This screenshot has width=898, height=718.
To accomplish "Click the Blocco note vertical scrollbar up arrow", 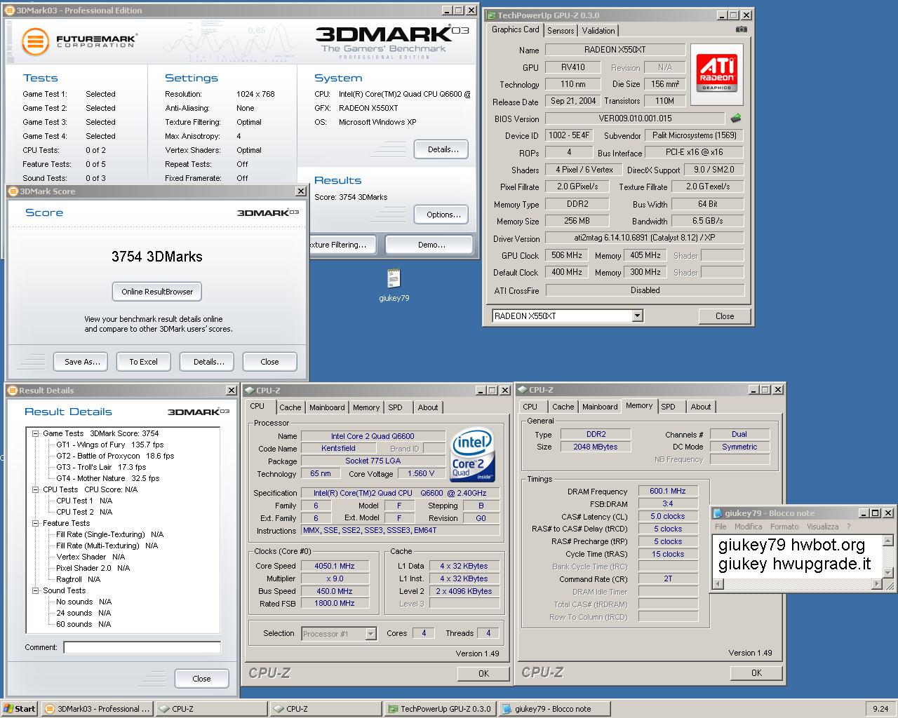I will click(887, 541).
